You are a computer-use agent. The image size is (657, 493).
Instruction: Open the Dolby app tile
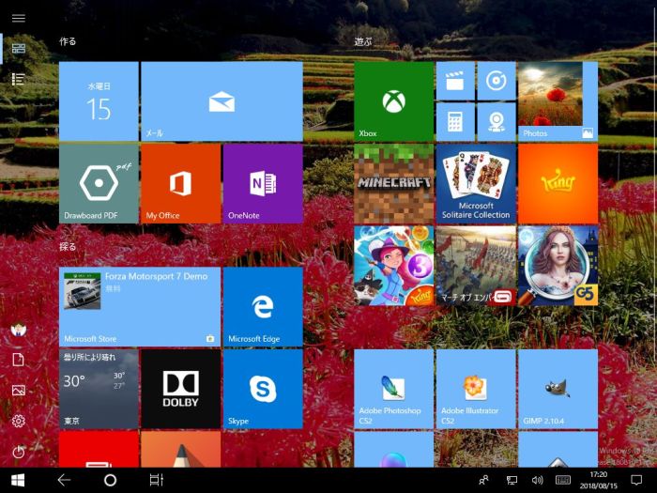point(180,388)
